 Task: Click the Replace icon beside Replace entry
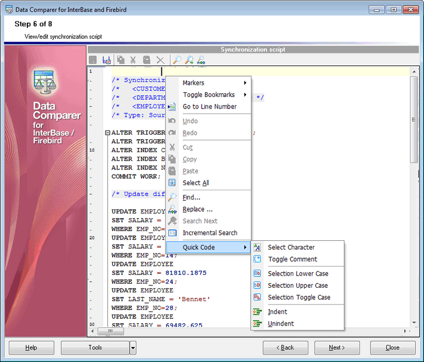[x=172, y=209]
